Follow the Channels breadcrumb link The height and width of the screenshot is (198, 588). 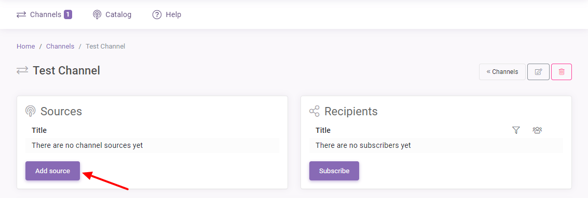(x=60, y=47)
